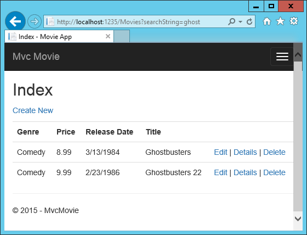The height and width of the screenshot is (235, 307).
Task: Click the Create New link
Action: 33,110
